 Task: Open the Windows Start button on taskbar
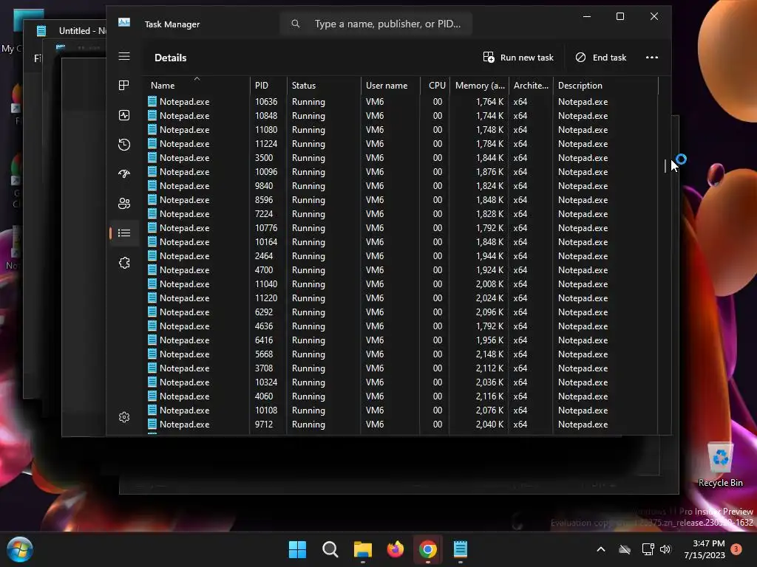[x=297, y=549]
